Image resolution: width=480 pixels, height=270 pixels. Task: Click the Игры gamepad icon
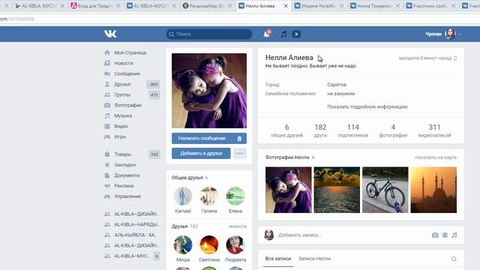(x=107, y=136)
